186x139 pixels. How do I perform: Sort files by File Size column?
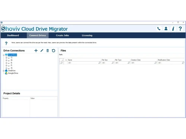(x=108, y=60)
